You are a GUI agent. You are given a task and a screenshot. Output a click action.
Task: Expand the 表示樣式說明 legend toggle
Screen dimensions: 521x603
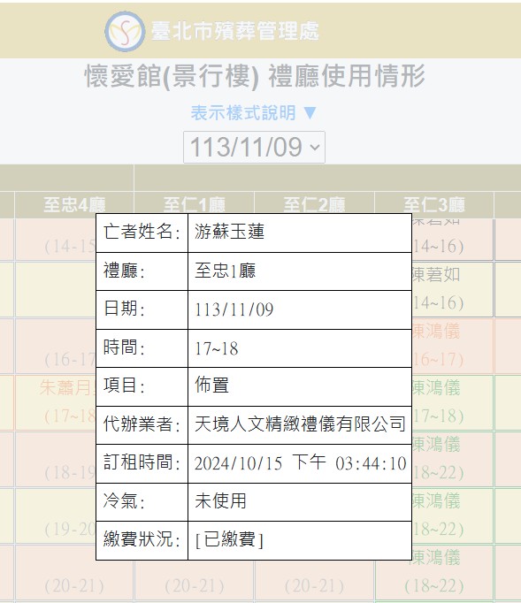tap(254, 112)
